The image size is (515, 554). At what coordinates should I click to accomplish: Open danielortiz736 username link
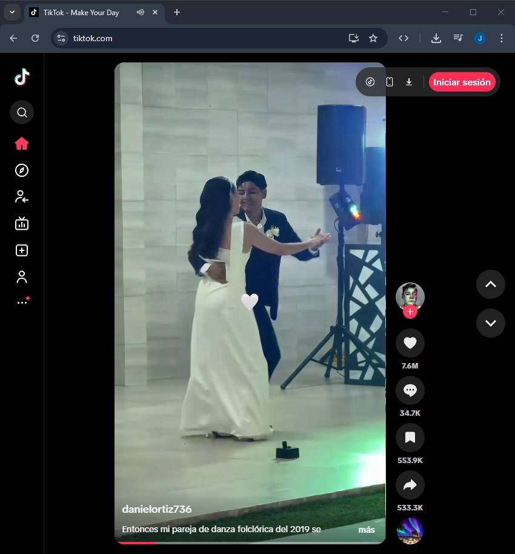[157, 509]
